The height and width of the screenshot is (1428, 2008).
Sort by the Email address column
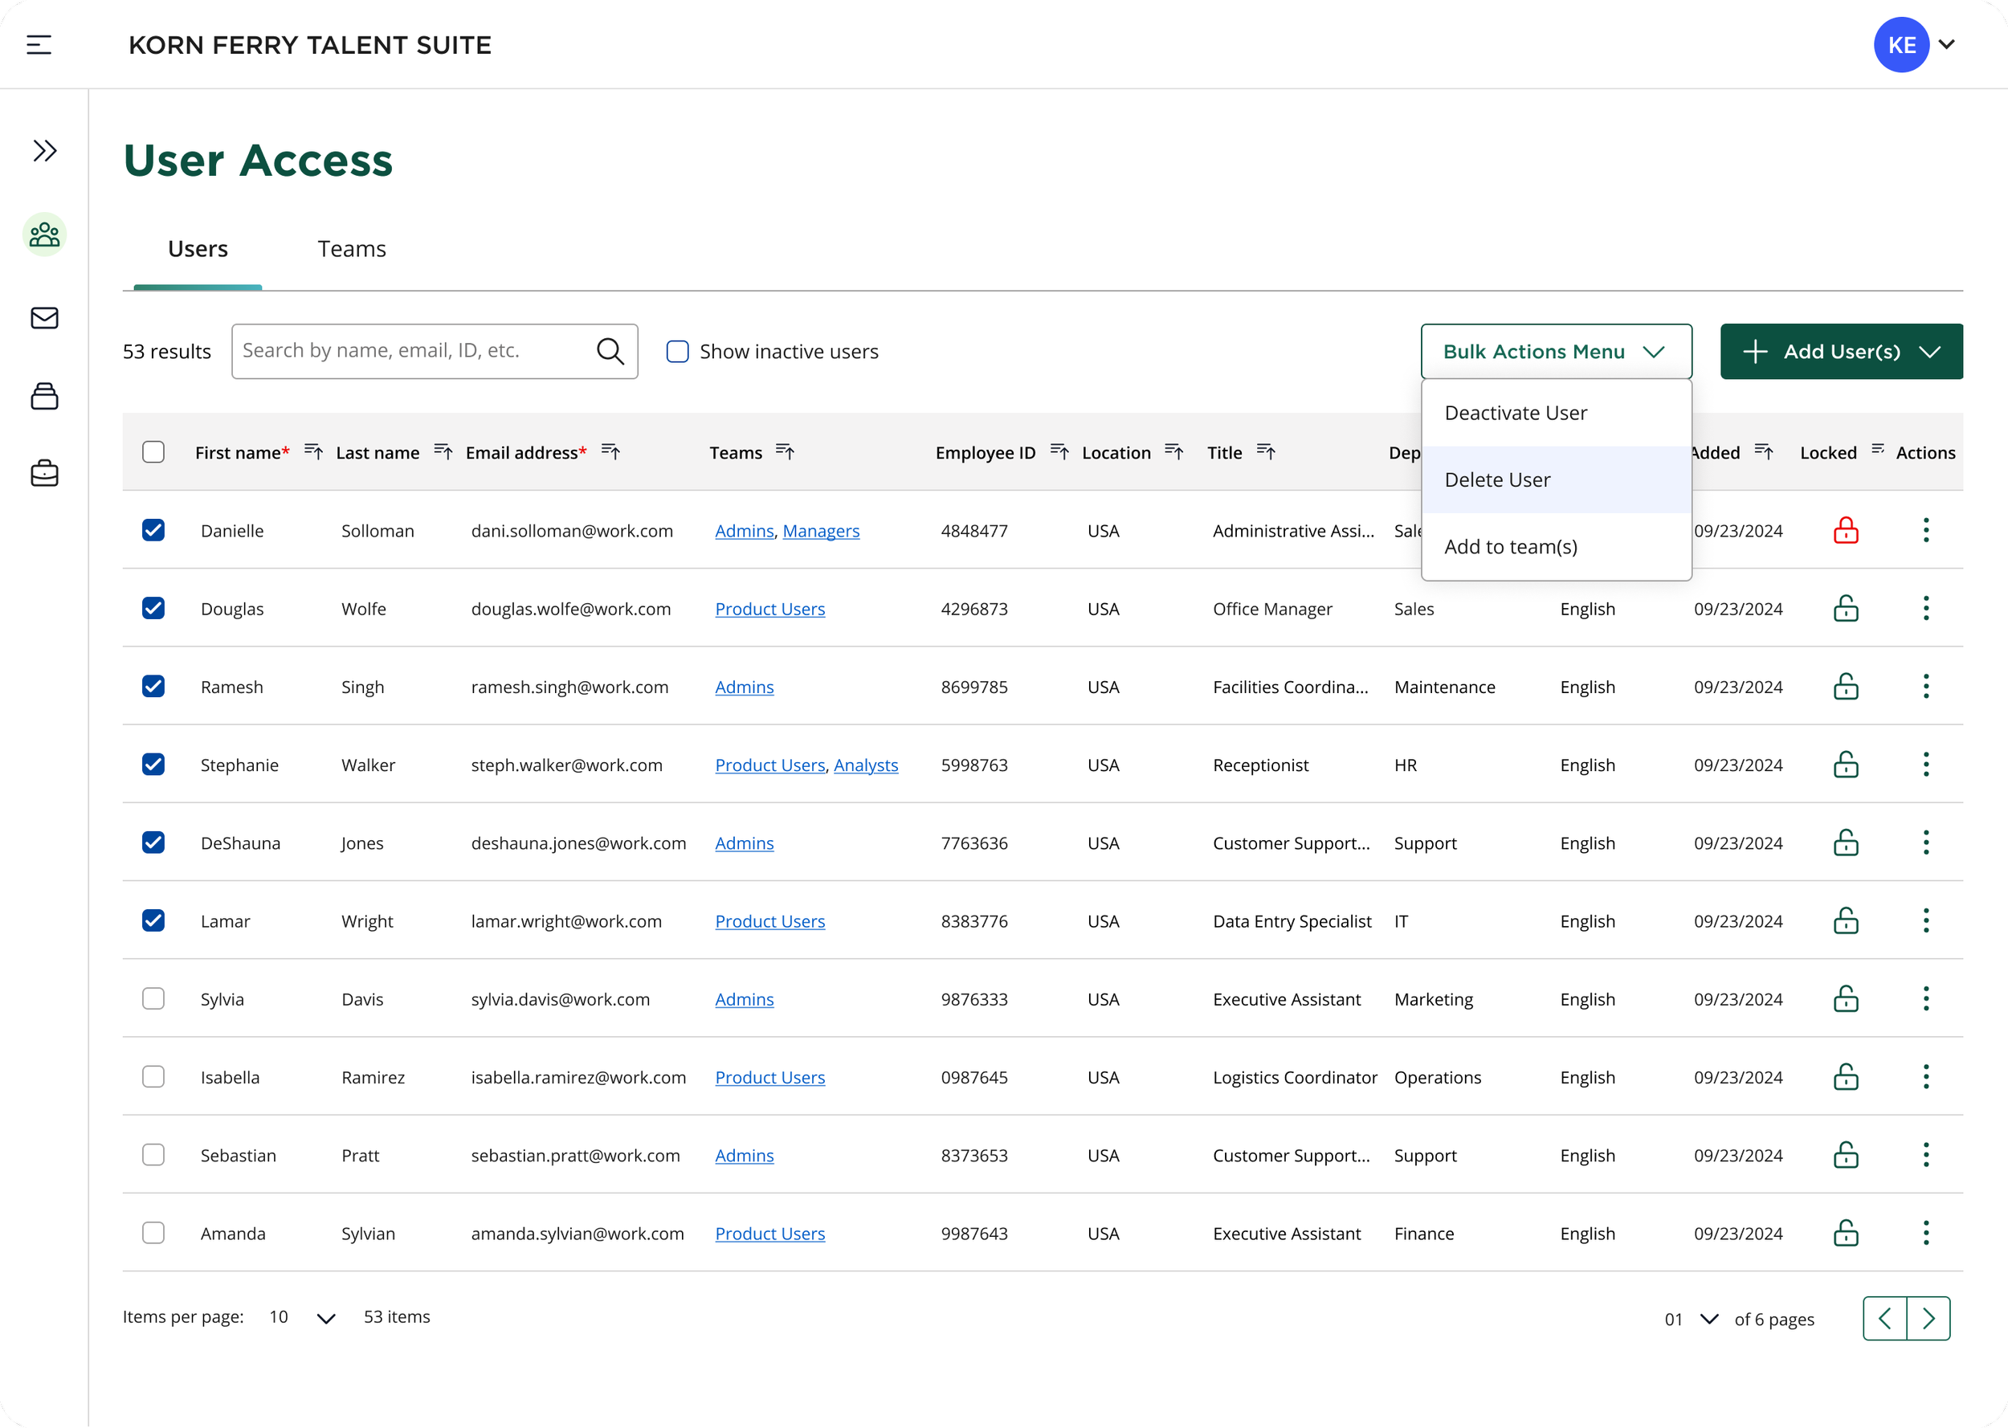tap(610, 452)
